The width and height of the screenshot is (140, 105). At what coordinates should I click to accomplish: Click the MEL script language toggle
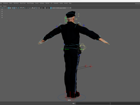pyautogui.click(x=73, y=103)
